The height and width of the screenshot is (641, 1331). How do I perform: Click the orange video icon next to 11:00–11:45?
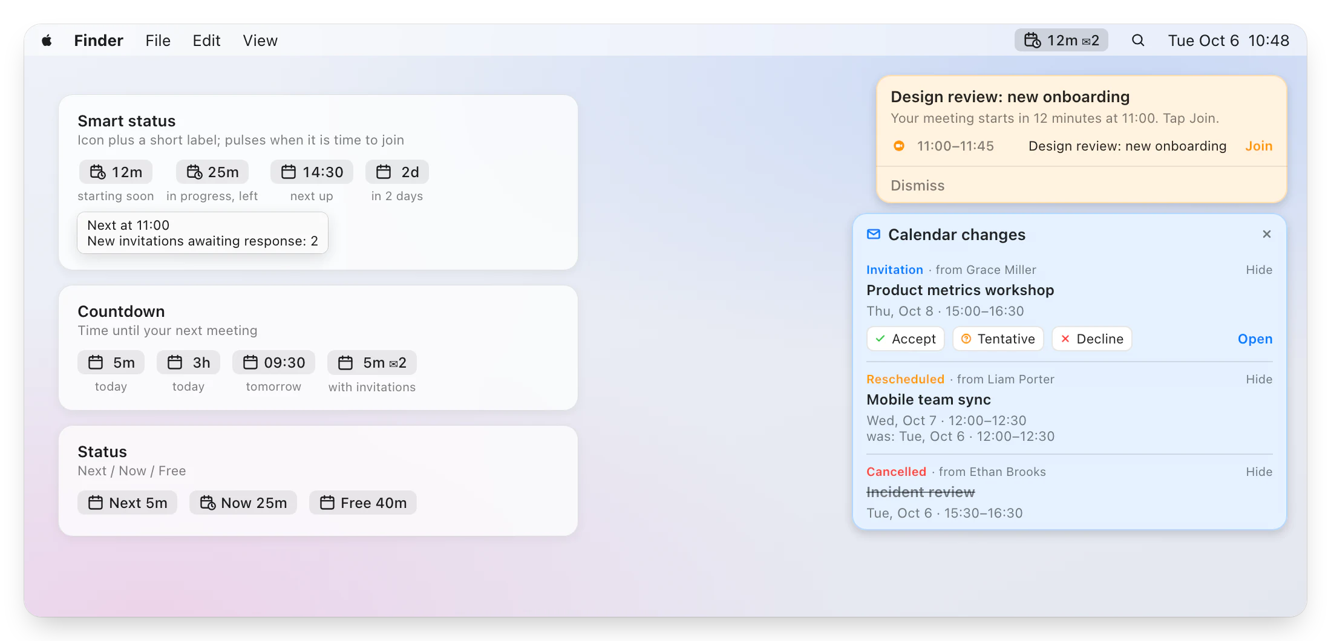tap(899, 146)
